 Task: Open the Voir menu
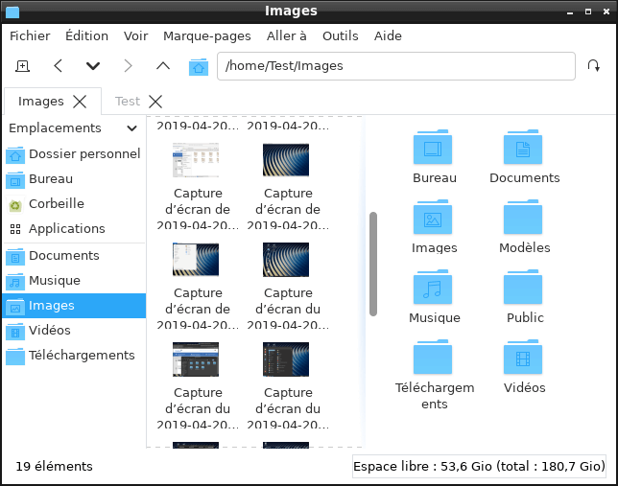[135, 35]
